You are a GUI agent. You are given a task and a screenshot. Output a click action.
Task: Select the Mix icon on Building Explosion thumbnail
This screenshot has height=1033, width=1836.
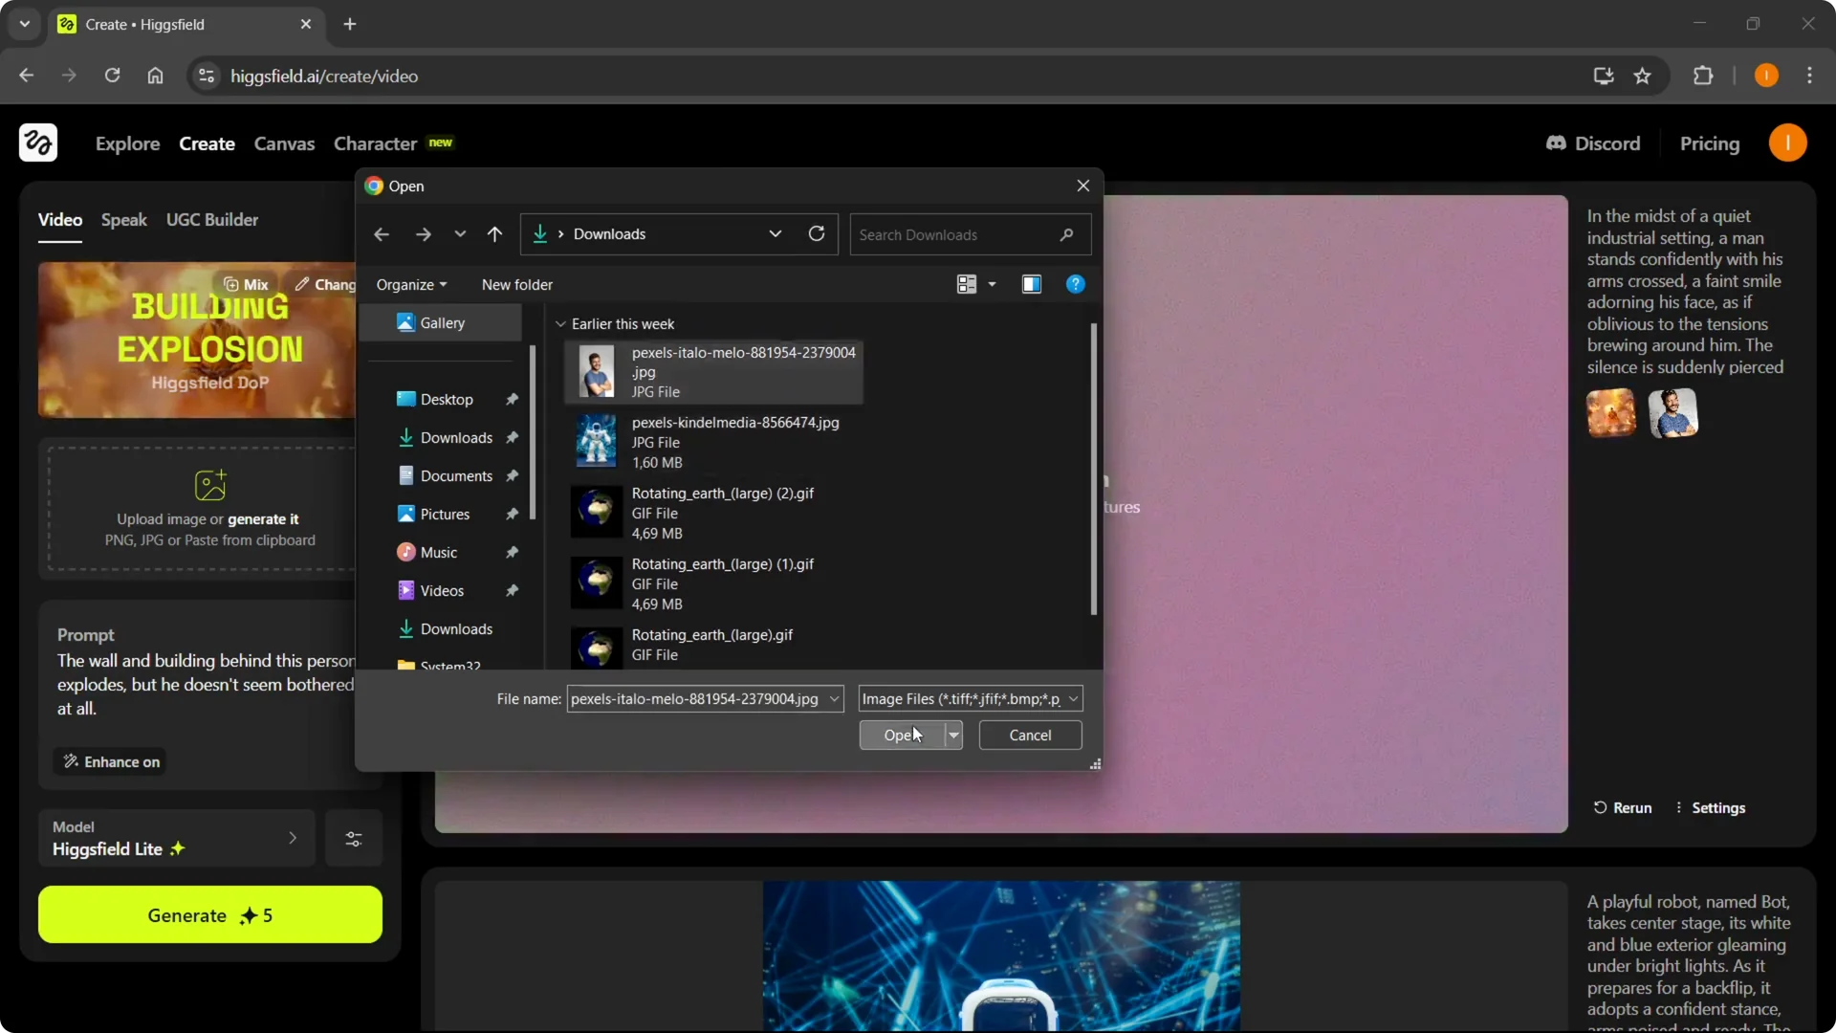[x=233, y=283]
